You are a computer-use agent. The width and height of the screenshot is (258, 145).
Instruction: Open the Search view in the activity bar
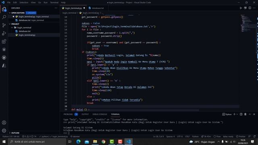[x=4, y=17]
